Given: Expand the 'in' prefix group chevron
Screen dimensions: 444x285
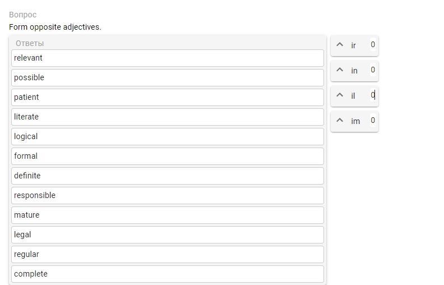Looking at the screenshot, I should coord(340,70).
